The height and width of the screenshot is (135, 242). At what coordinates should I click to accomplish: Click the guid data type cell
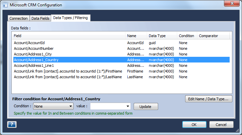pyautogui.click(x=152, y=43)
